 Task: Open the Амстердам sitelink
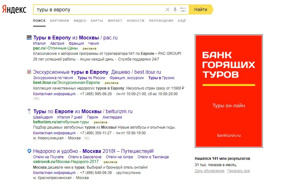112,117
